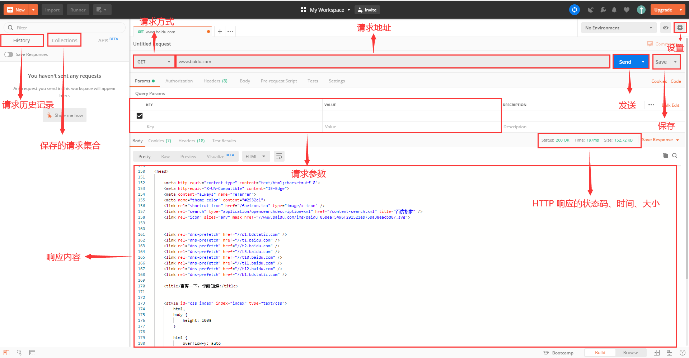The width and height of the screenshot is (689, 358).
Task: Expand the Send button dropdown arrow
Action: (x=643, y=62)
